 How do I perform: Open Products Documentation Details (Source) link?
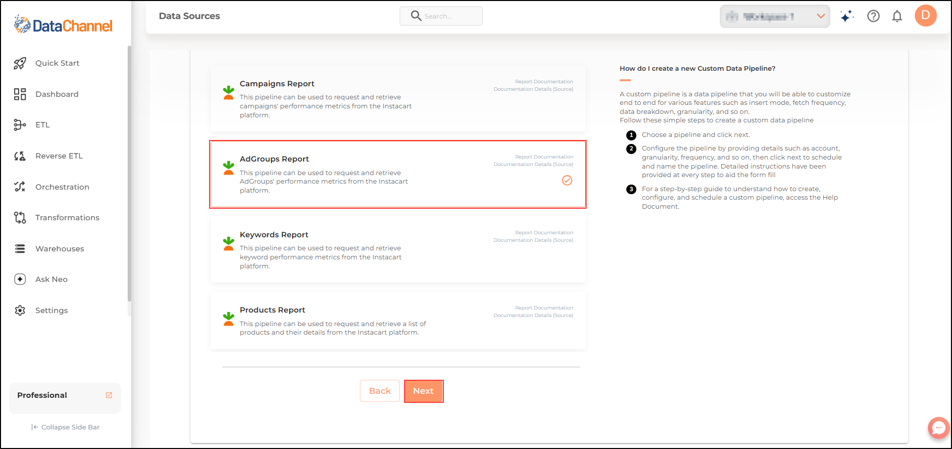pyautogui.click(x=533, y=315)
